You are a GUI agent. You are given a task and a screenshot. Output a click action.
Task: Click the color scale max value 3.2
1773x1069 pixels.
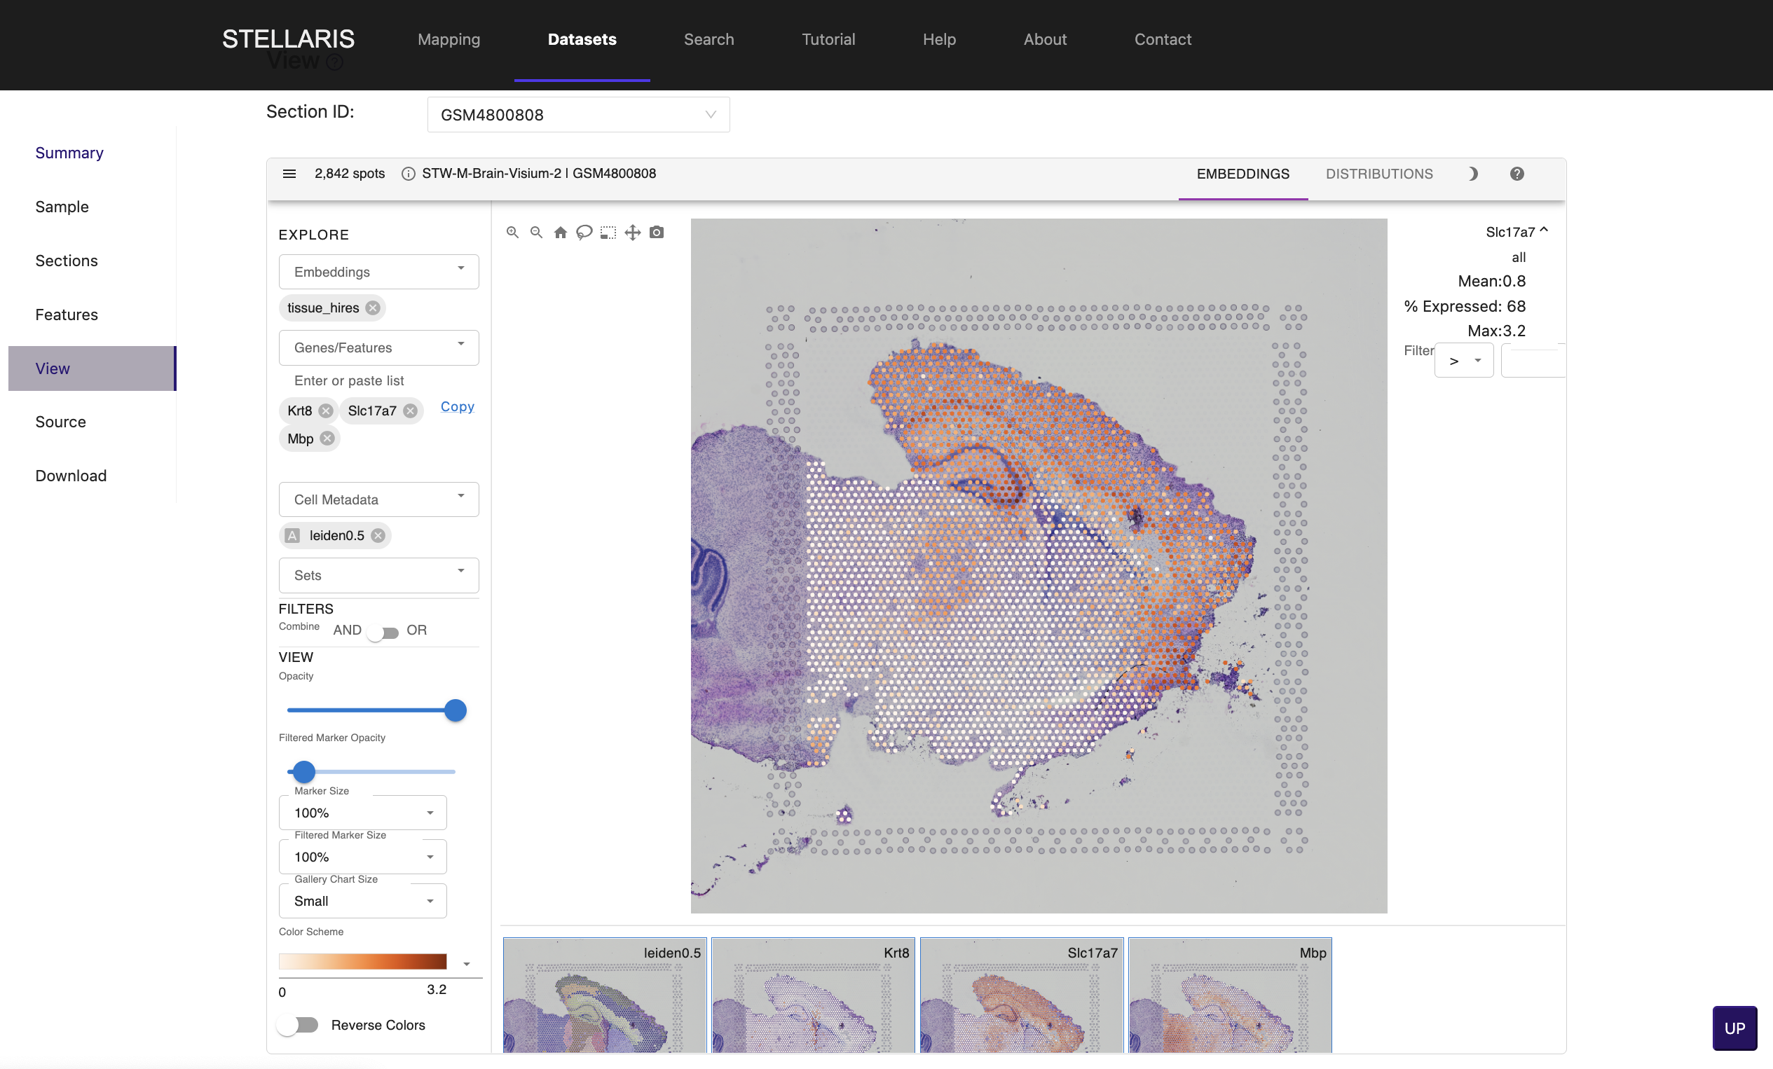click(x=436, y=989)
